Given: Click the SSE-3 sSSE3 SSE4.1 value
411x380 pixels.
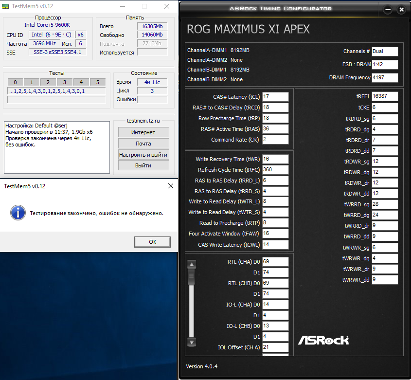Looking at the screenshot, I should [57, 52].
